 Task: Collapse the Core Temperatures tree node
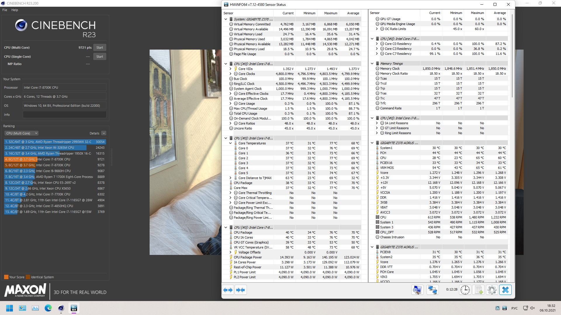click(230, 143)
